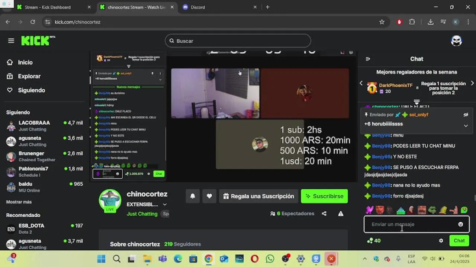This screenshot has height=267, width=476.
Task: Open the LACOBRAAA channel in sidebar
Action: tap(45, 126)
